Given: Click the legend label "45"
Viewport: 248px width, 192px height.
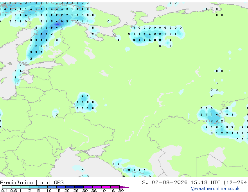Looking at the screenshot, I should pos(112,190).
